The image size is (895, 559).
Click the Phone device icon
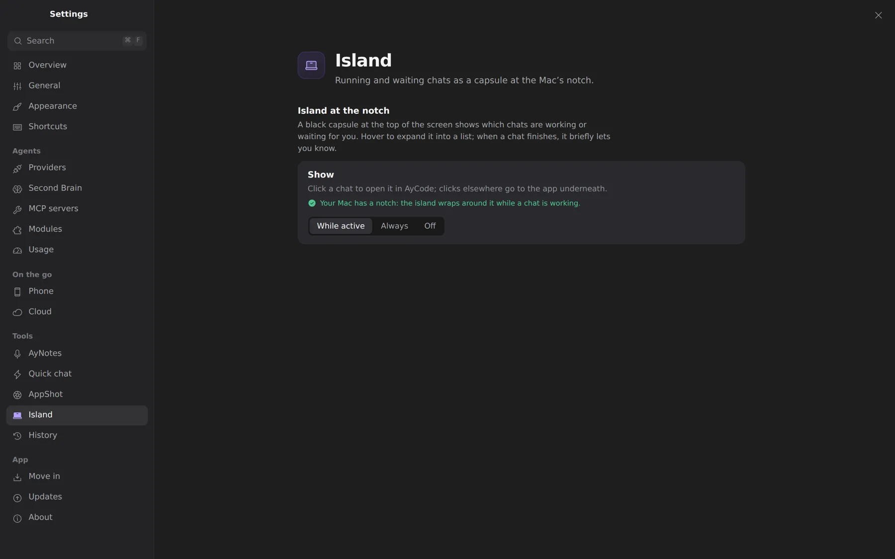[x=17, y=292]
